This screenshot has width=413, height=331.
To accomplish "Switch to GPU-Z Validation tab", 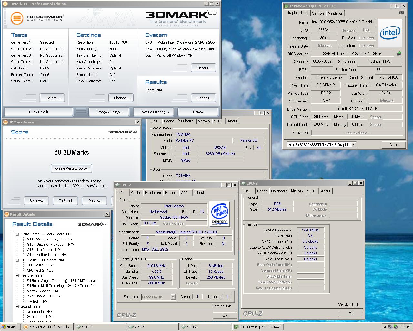I will point(336,13).
